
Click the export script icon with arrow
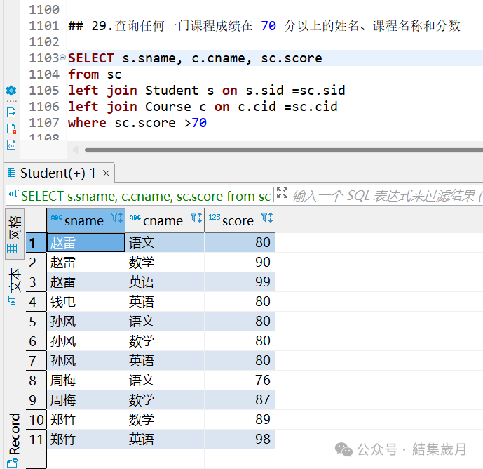(x=11, y=112)
